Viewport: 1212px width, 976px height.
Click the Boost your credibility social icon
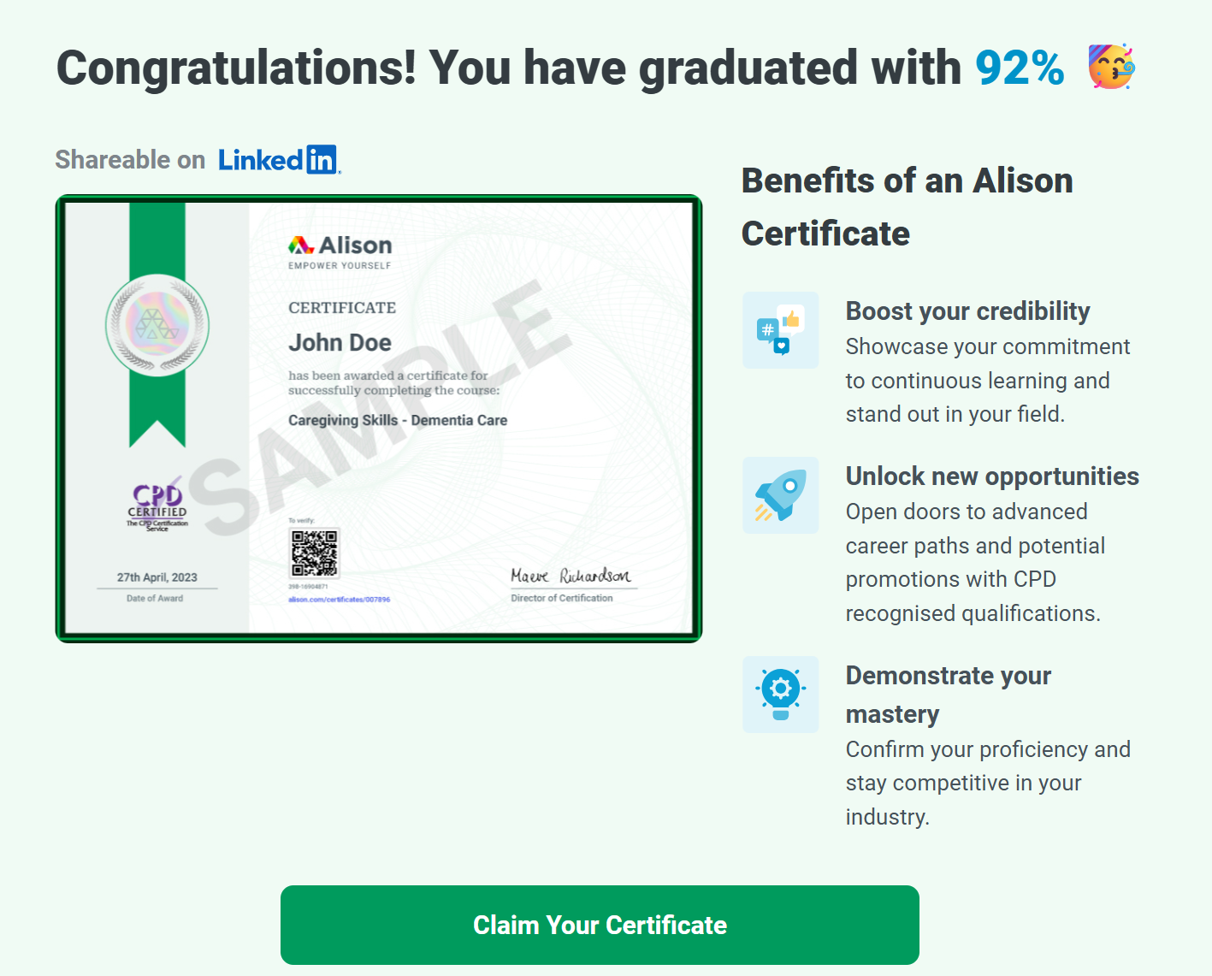pos(780,330)
